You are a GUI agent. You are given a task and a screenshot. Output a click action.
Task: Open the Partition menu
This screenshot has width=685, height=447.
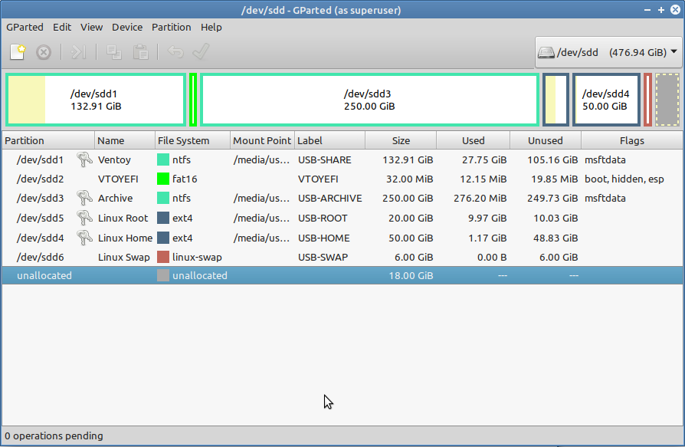[x=172, y=27]
